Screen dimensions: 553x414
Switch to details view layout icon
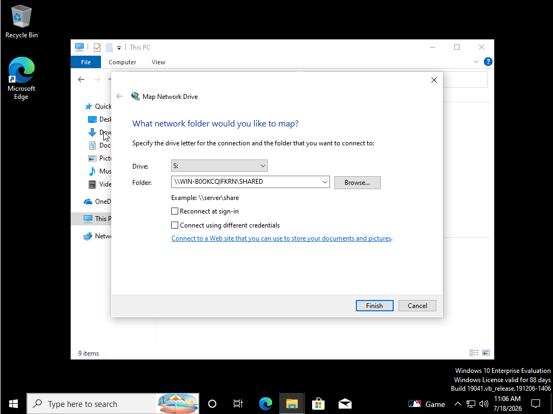474,352
